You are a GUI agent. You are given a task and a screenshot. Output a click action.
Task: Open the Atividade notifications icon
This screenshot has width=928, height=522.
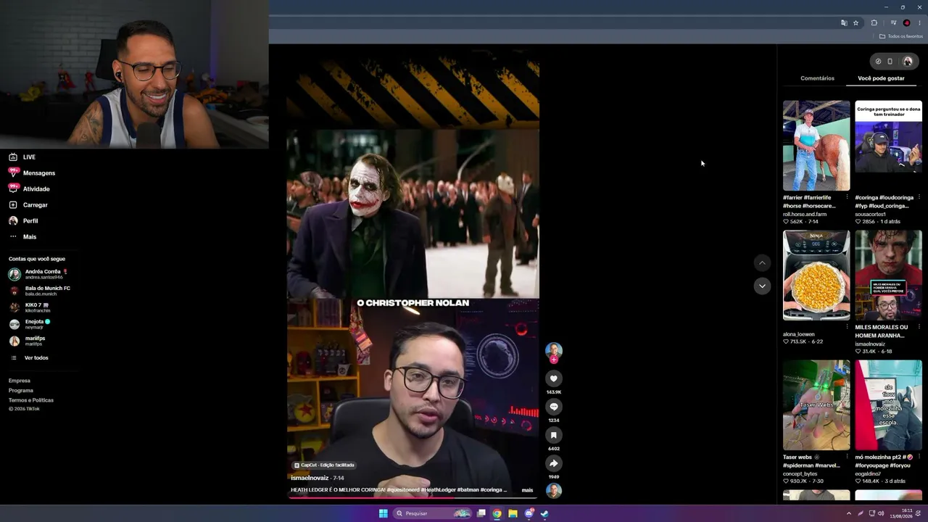[13, 188]
